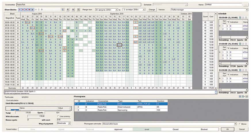The height and width of the screenshot is (134, 251).
Task: Click right arrow of 03:30:00 block horizontal scrollbar
Action: (x=246, y=37)
